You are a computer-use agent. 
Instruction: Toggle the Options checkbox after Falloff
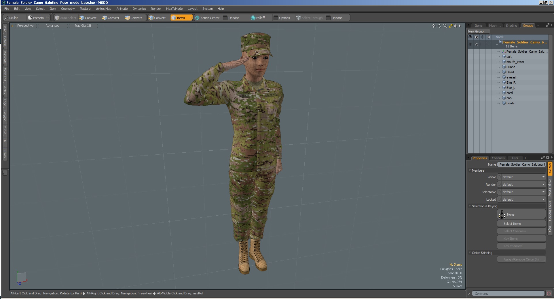276,18
